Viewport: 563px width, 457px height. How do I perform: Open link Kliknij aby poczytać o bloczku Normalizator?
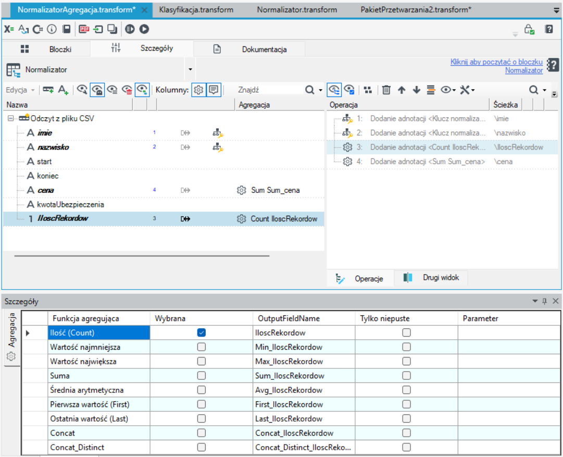click(x=496, y=66)
